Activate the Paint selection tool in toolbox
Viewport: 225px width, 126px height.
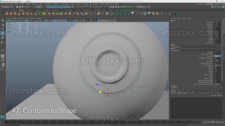(3, 29)
